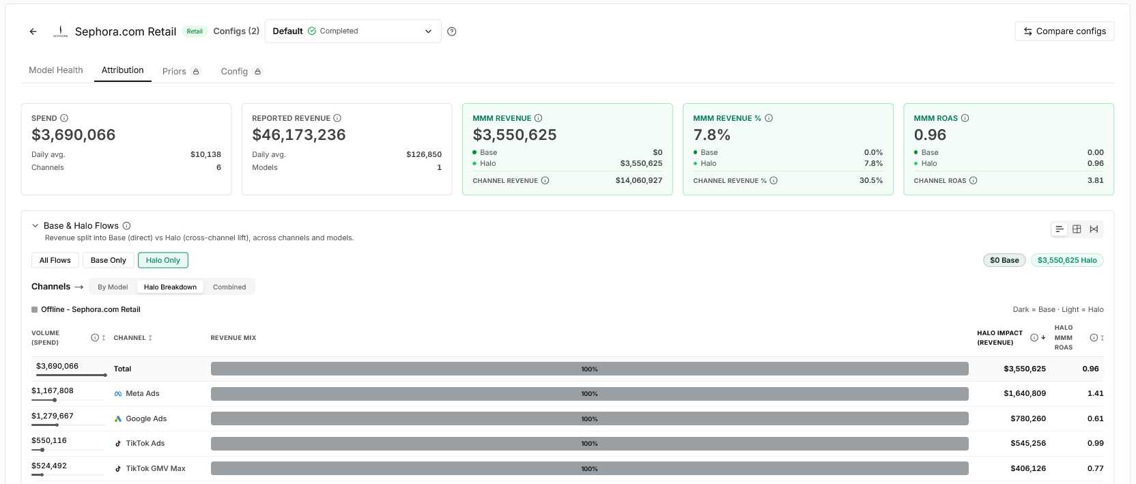
Task: Click Configs (2) label
Action: [236, 31]
